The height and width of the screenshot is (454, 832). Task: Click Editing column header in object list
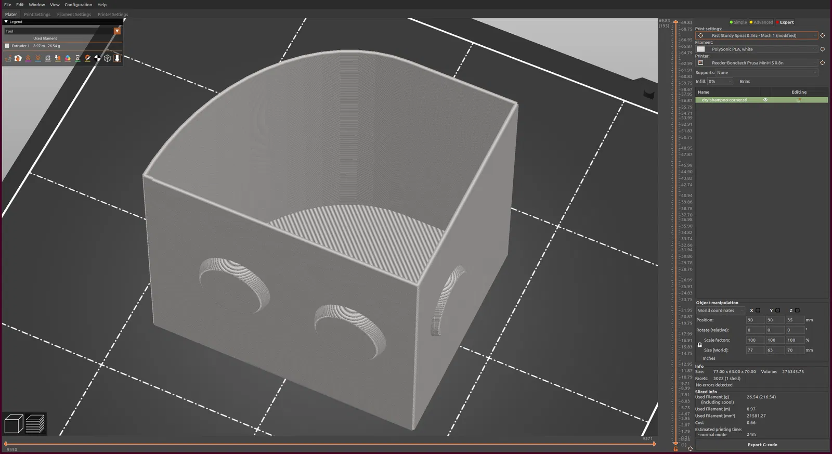click(x=799, y=92)
